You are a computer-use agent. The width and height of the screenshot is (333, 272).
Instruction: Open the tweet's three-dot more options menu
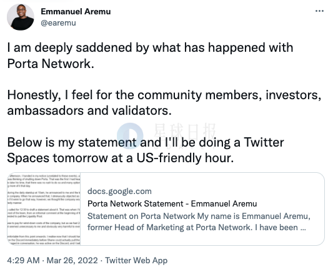click(x=319, y=11)
